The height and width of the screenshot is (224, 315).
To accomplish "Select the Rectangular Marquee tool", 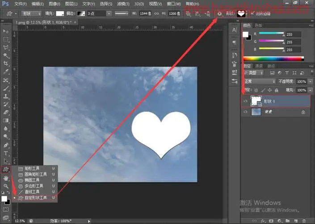I will 6,39.
